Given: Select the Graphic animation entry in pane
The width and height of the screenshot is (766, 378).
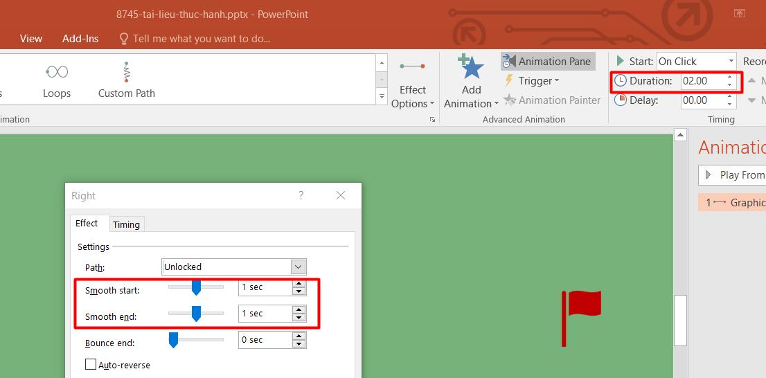Looking at the screenshot, I should (x=732, y=202).
